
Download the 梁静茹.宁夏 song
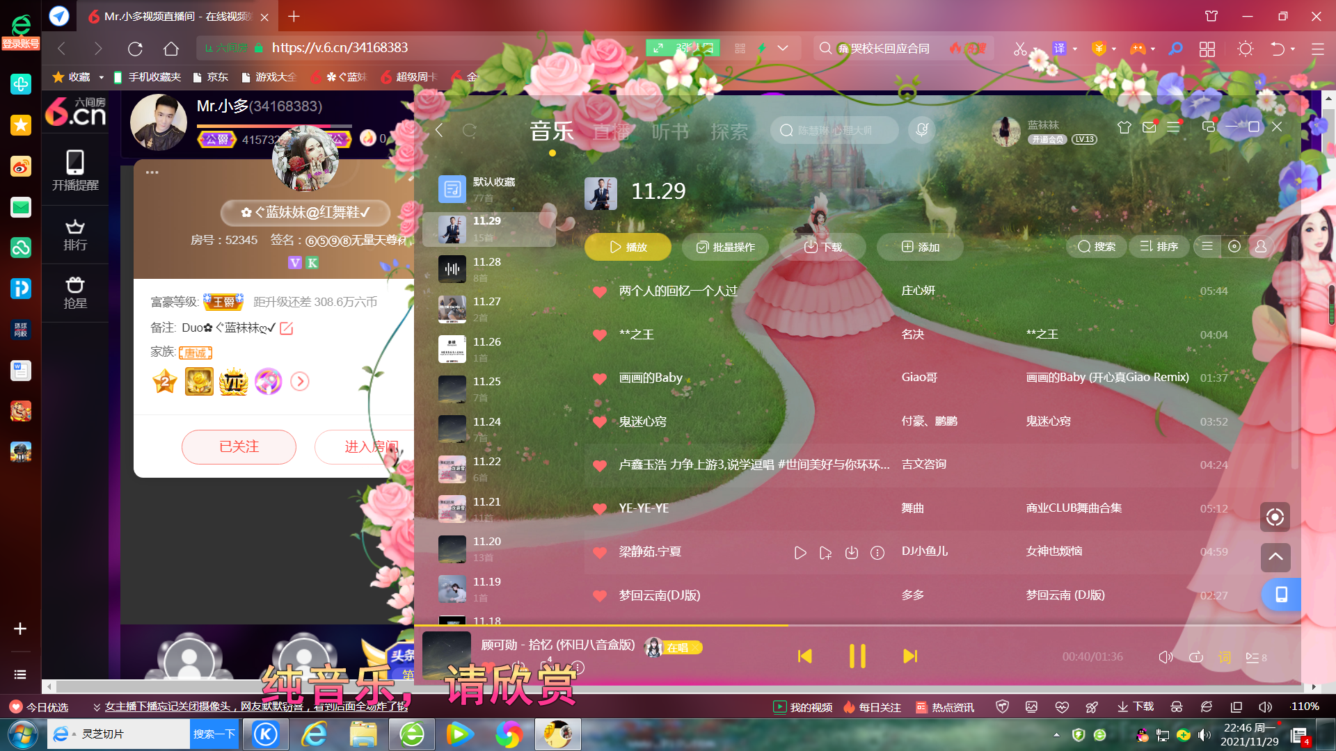click(x=852, y=553)
